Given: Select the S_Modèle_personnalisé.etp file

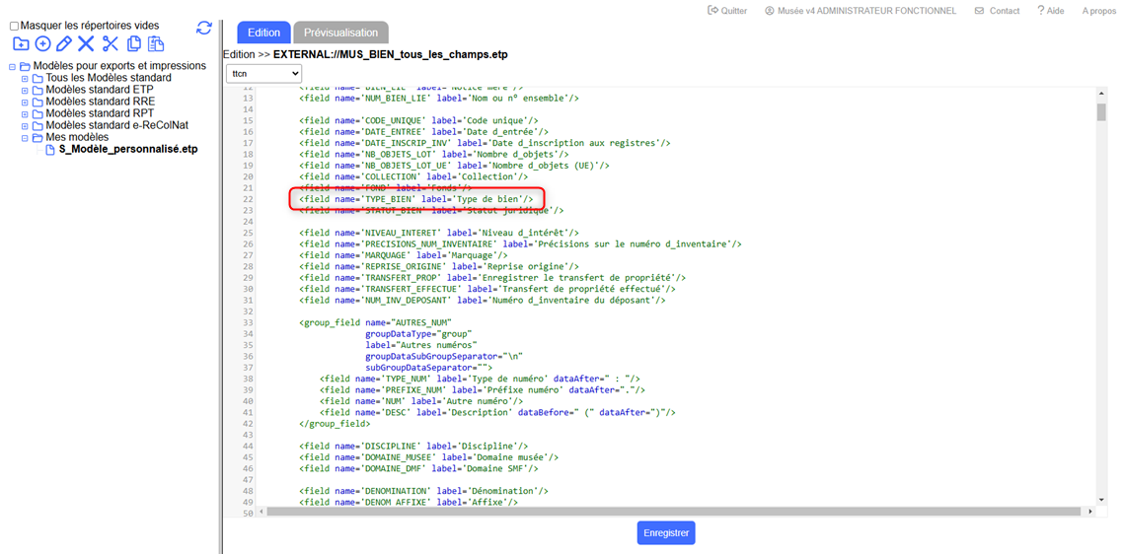Looking at the screenshot, I should (128, 150).
